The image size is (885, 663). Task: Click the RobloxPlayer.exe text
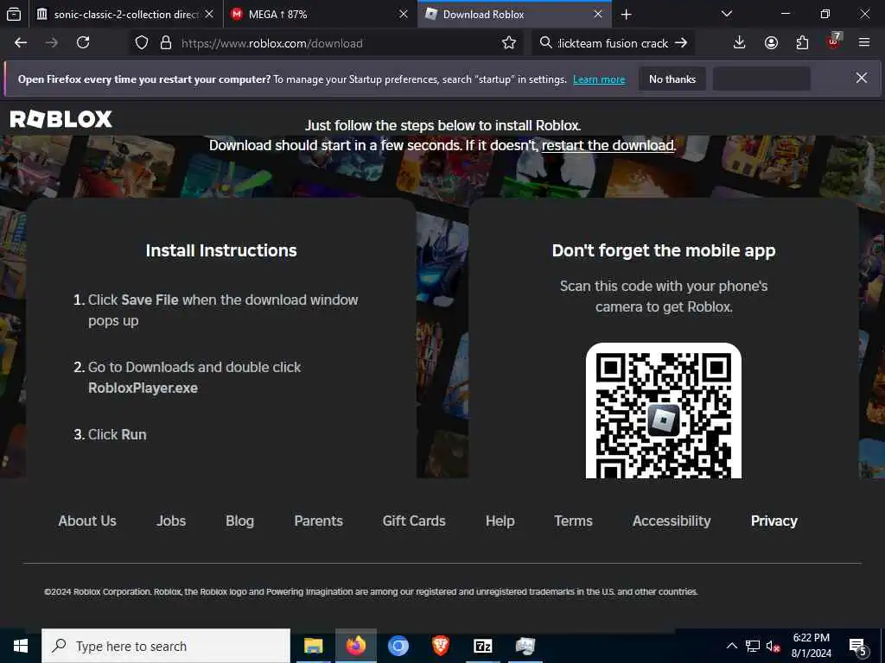[x=143, y=388]
